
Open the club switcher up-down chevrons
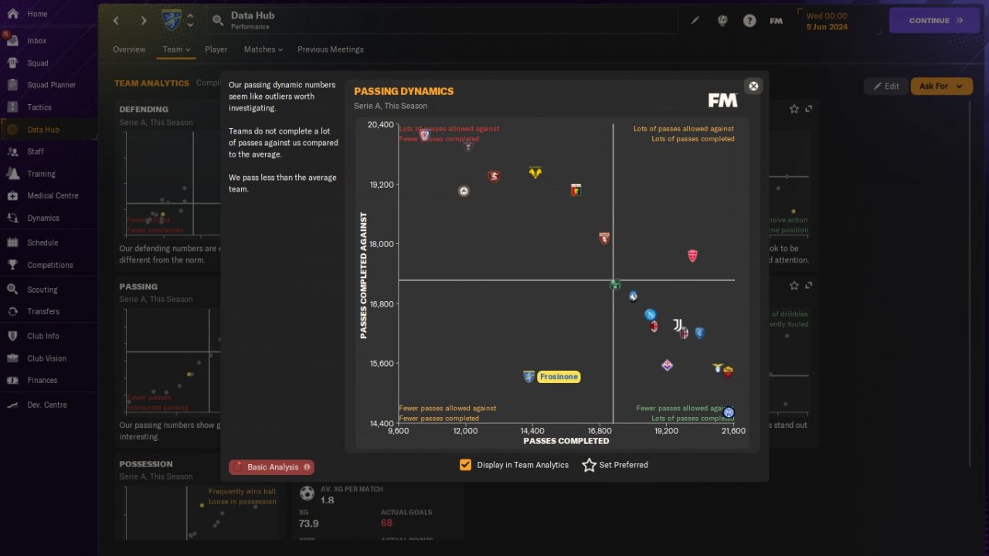(x=190, y=21)
